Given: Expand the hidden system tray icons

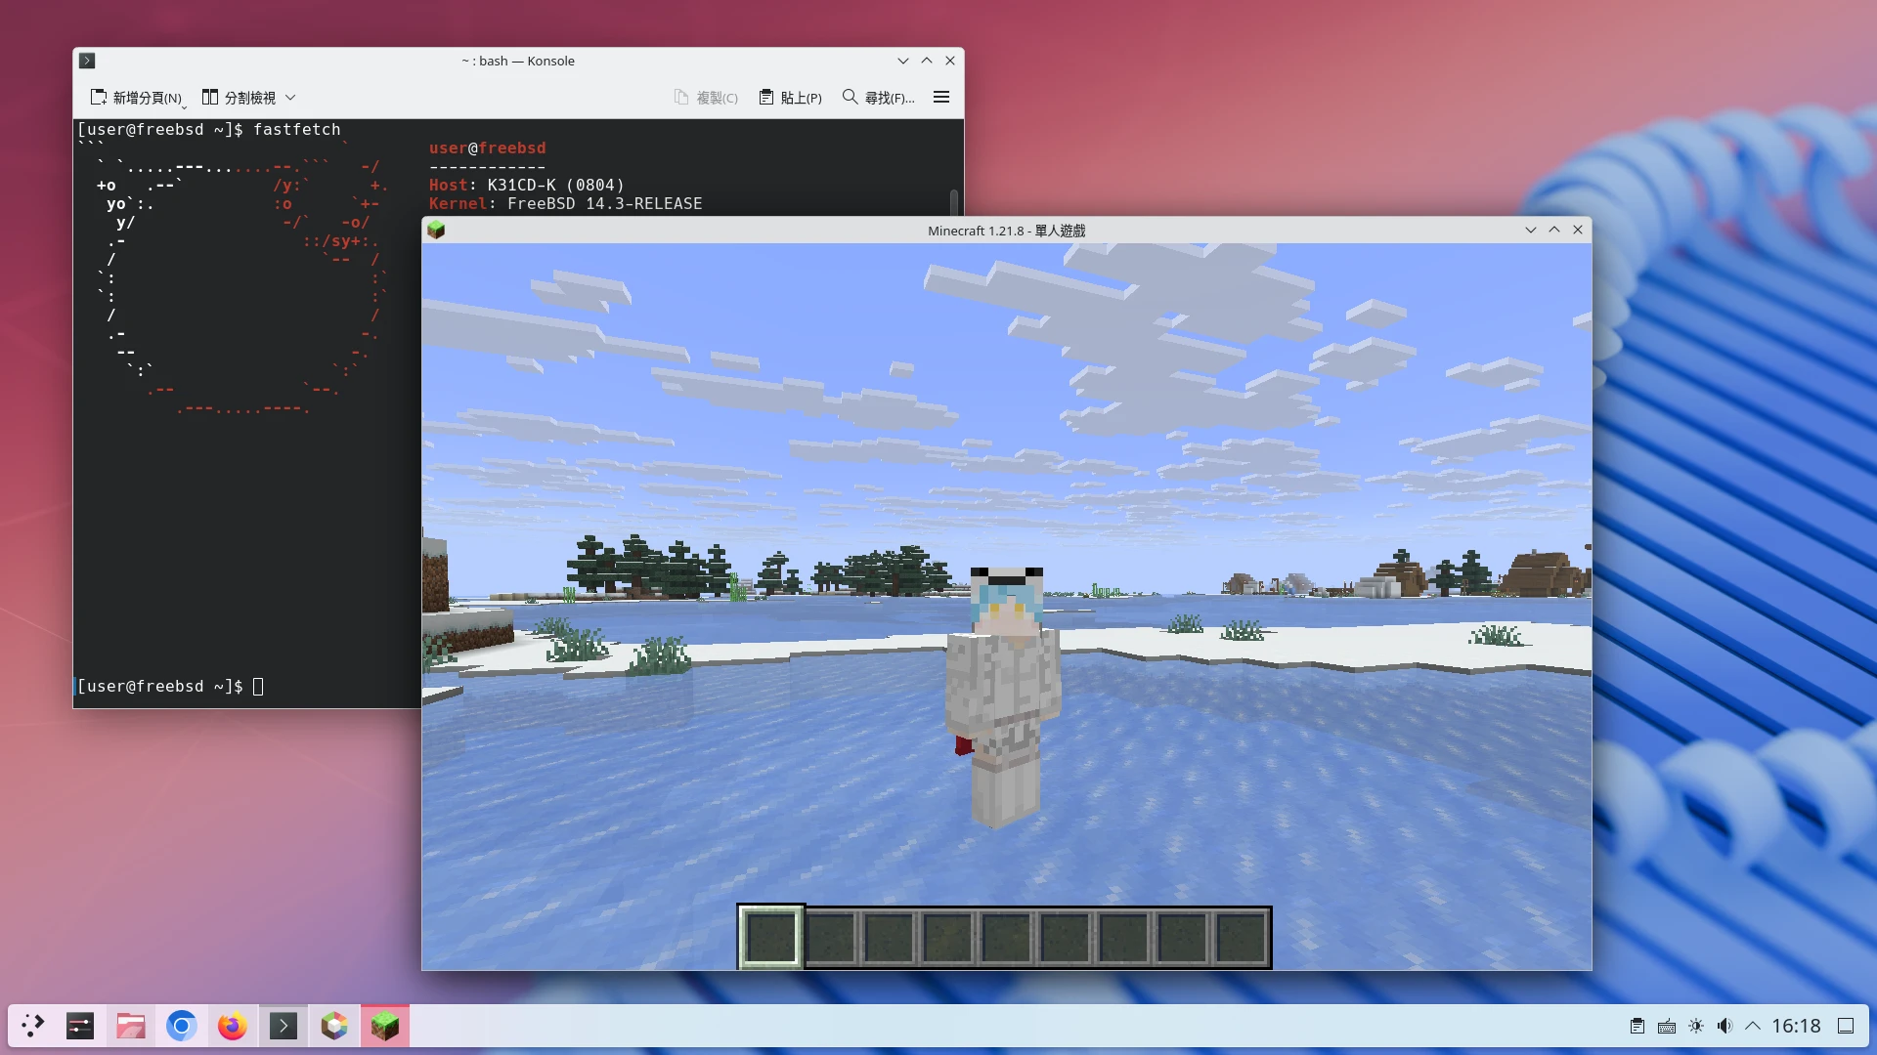Looking at the screenshot, I should (x=1753, y=1026).
